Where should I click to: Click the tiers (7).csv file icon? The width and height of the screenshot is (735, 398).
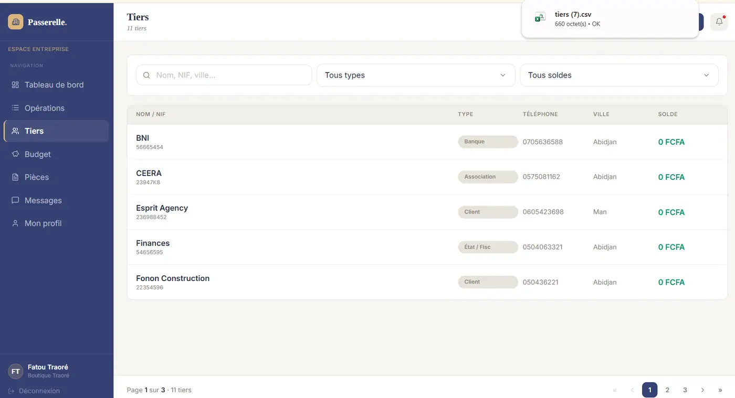pos(540,17)
